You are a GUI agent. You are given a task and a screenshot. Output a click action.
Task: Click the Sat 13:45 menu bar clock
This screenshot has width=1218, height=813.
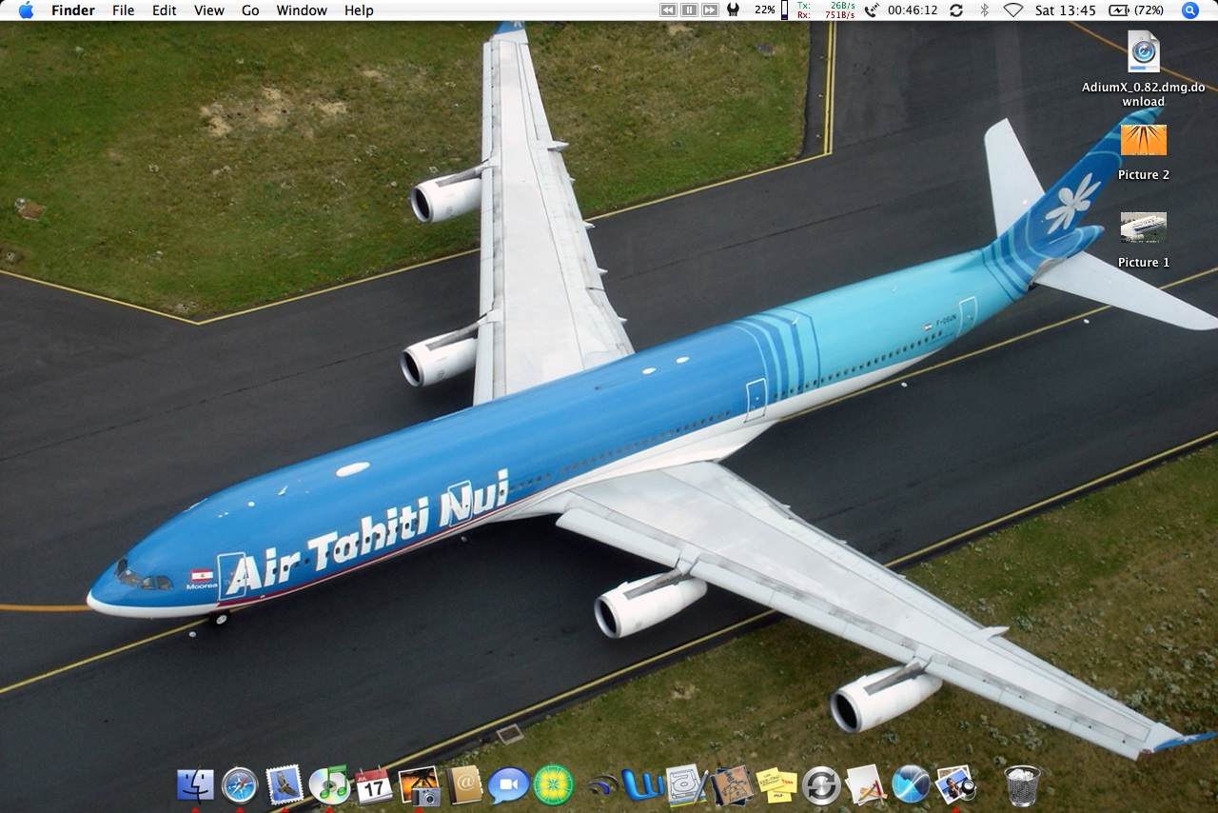tap(1066, 10)
